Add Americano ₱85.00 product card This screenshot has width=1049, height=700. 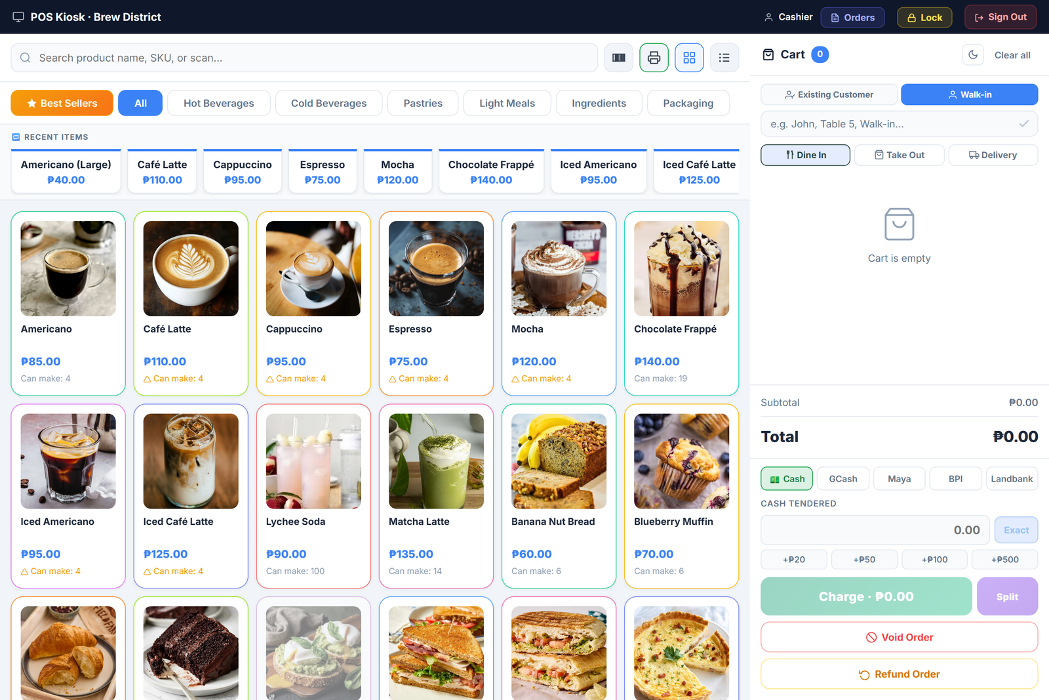pyautogui.click(x=68, y=304)
